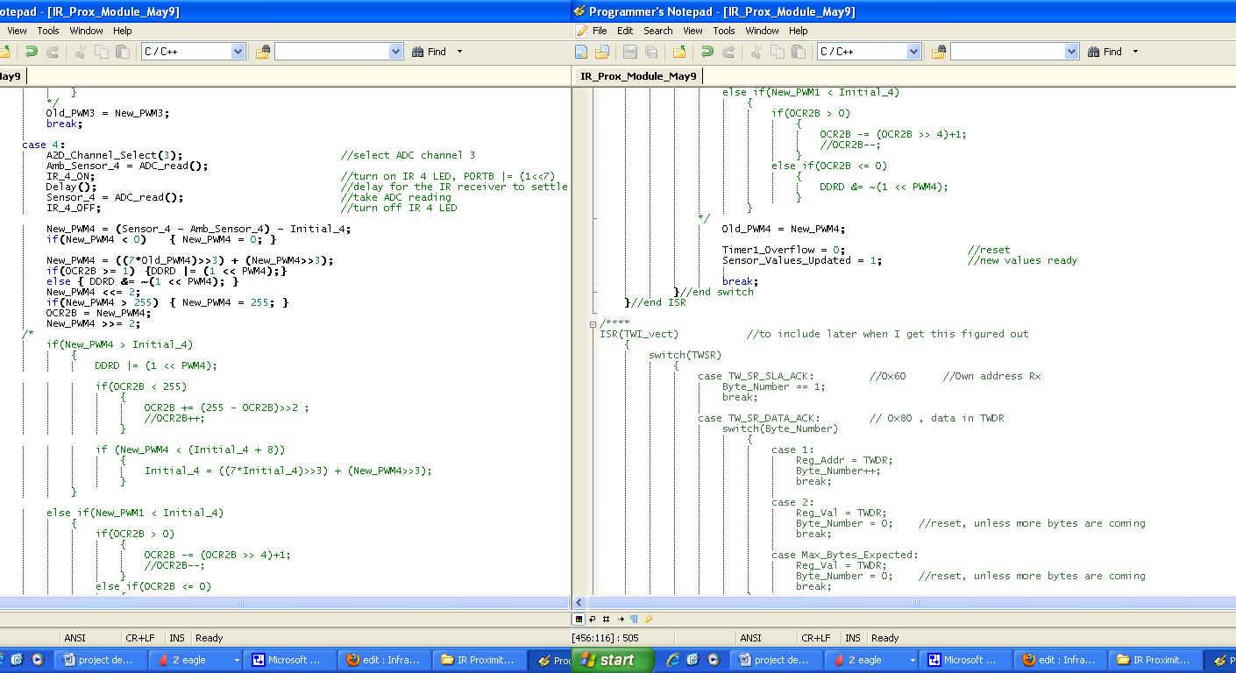1236x673 pixels.
Task: Open the C/C++ scheme dropdown
Action: pyautogui.click(x=913, y=51)
